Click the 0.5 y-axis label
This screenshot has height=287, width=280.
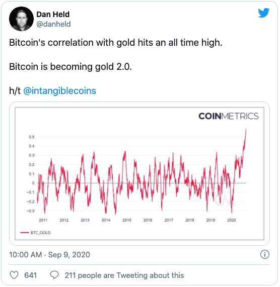click(32, 137)
